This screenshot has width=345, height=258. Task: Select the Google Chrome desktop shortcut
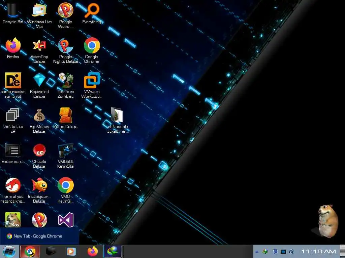[x=92, y=50]
